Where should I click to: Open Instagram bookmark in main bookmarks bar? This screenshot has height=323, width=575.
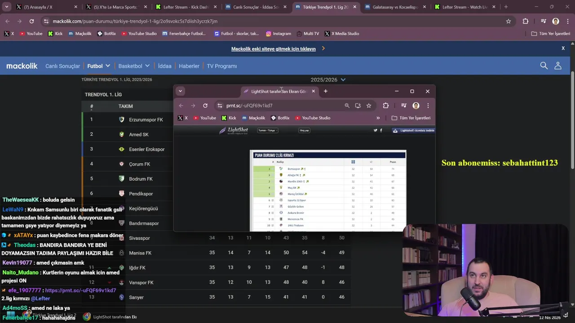click(278, 34)
